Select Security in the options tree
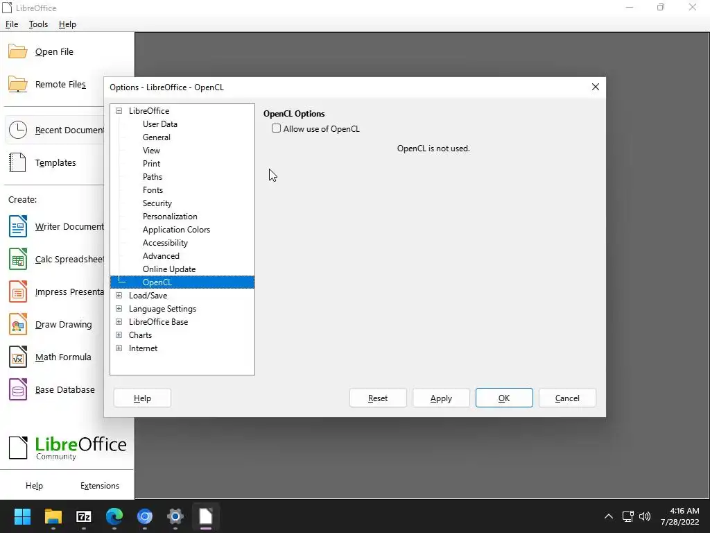 157,203
